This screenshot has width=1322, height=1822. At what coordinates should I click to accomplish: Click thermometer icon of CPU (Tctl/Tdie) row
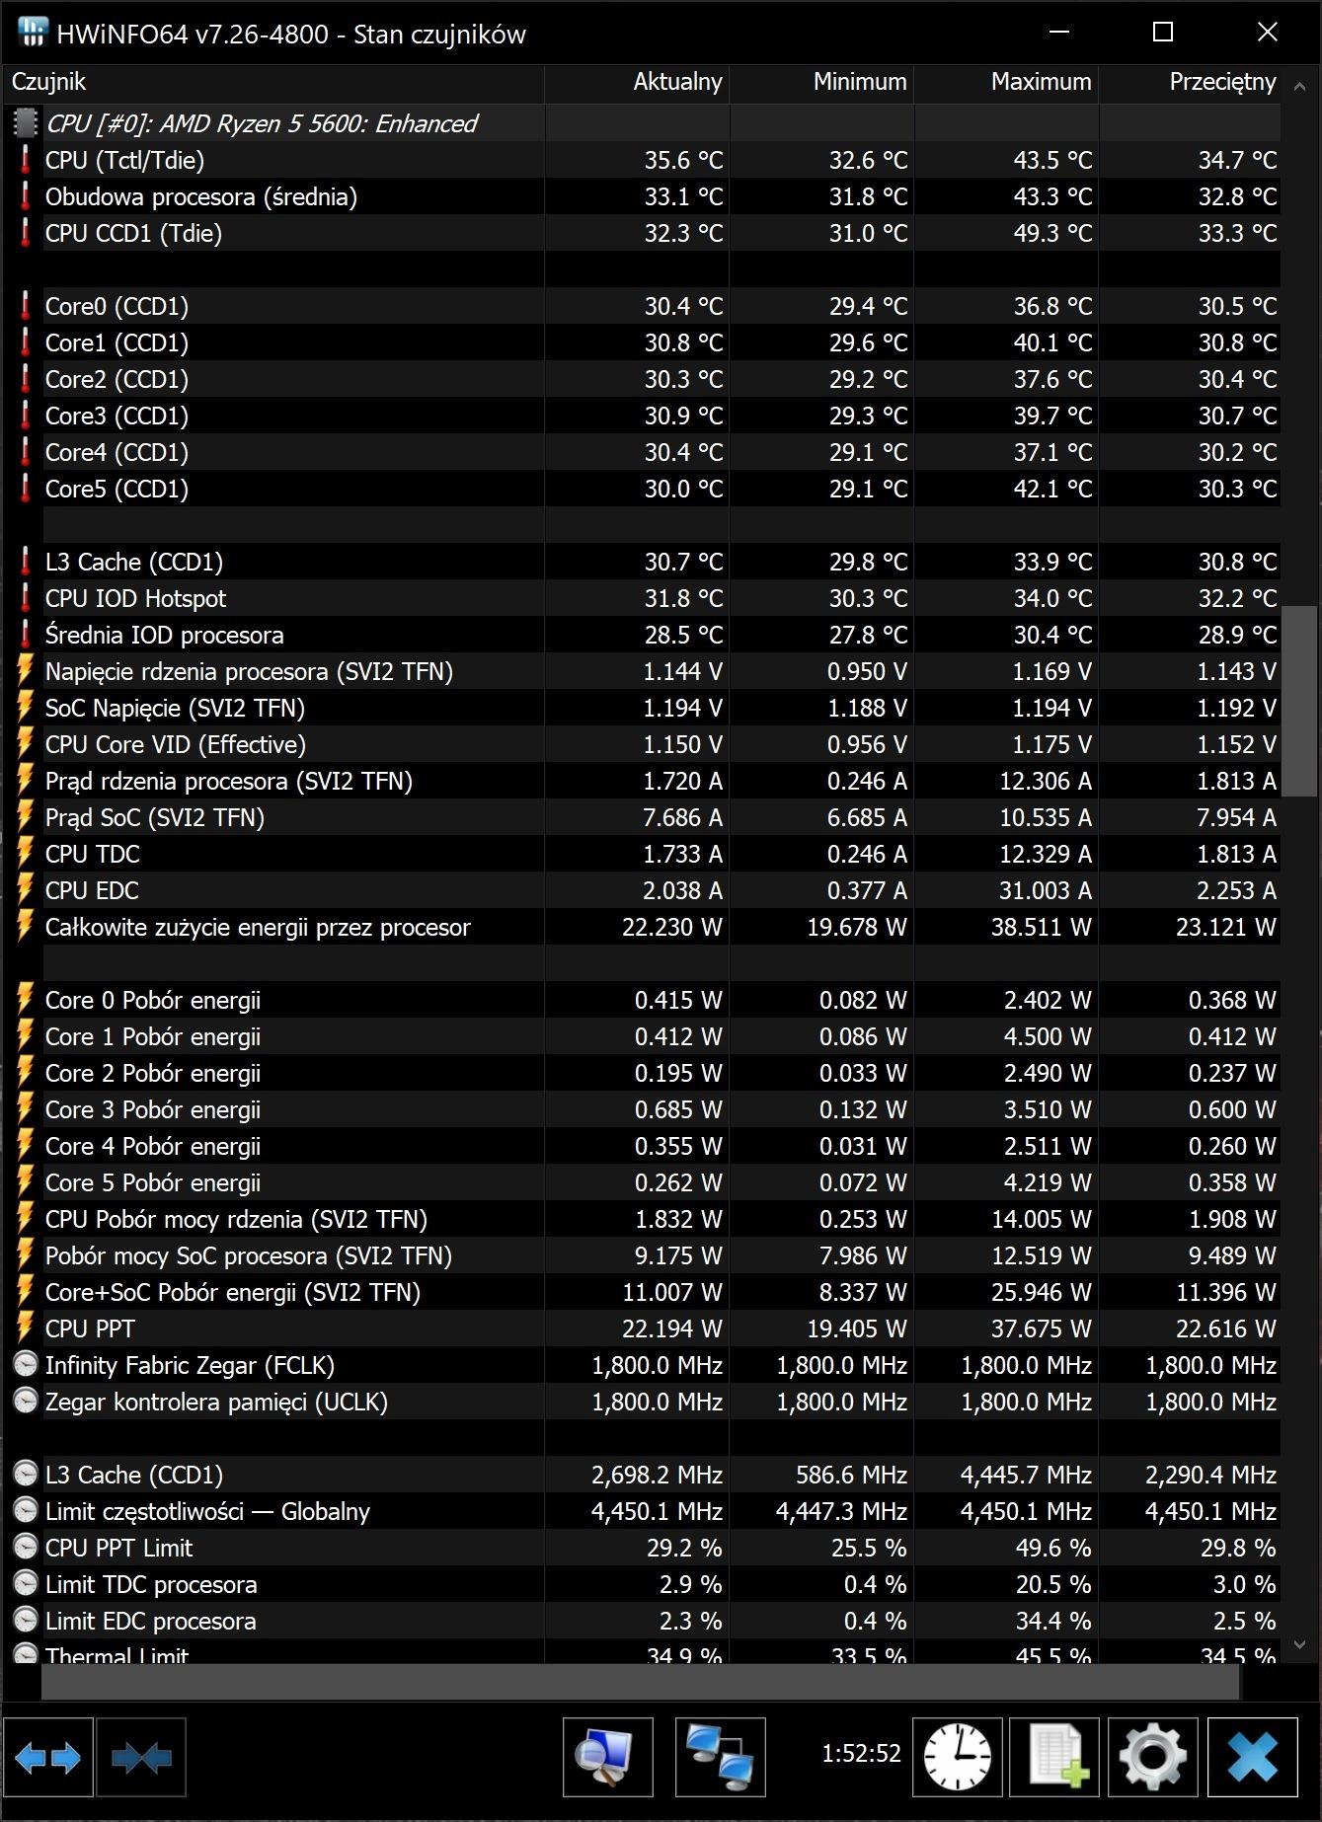(25, 160)
